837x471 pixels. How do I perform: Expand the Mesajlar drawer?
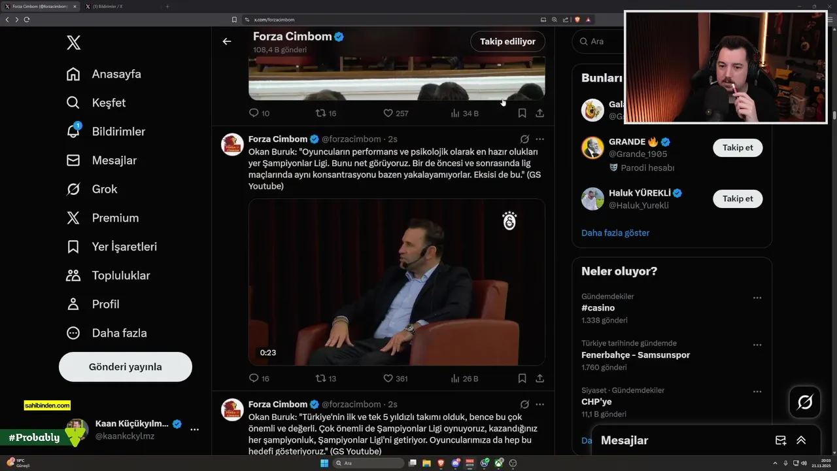(x=801, y=440)
